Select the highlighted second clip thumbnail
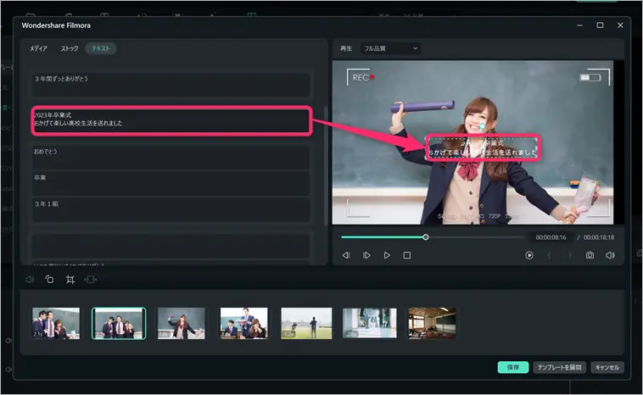The width and height of the screenshot is (643, 395). point(119,323)
